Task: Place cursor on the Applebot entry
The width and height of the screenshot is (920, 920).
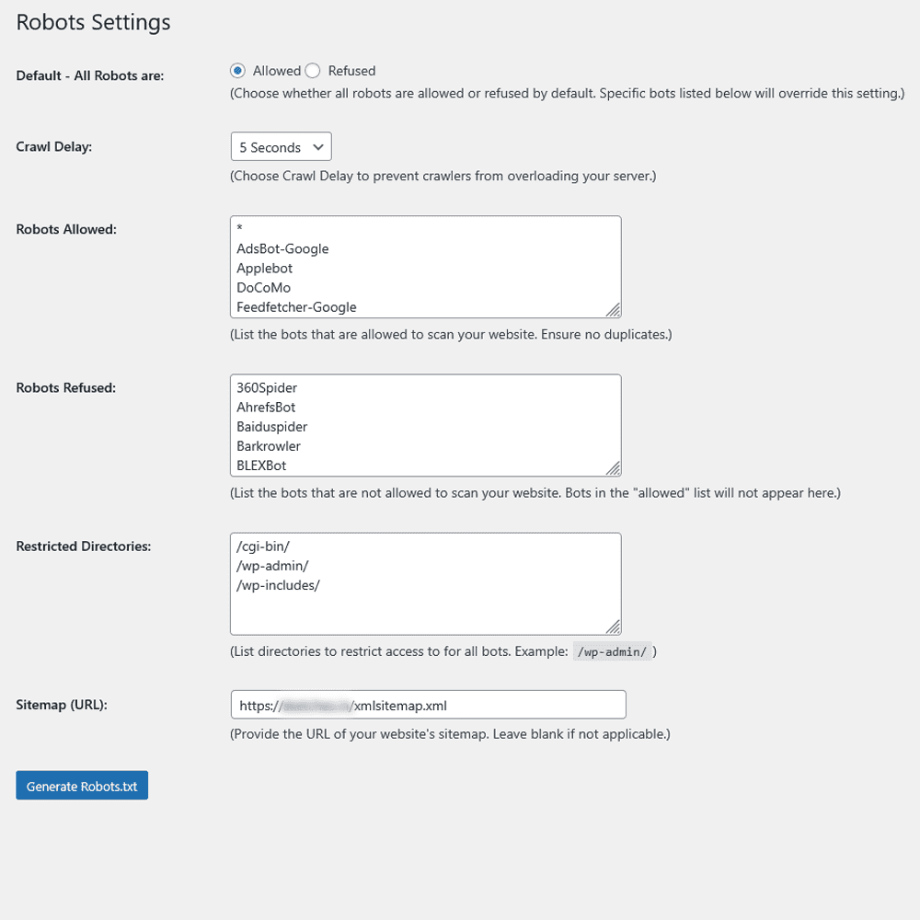Action: [264, 269]
